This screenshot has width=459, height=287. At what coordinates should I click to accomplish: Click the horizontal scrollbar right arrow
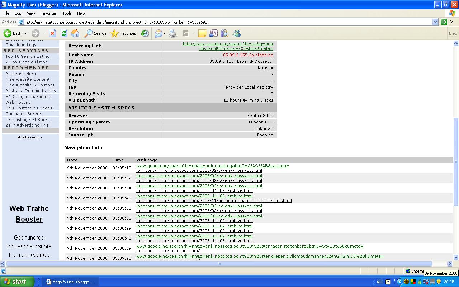[450, 263]
